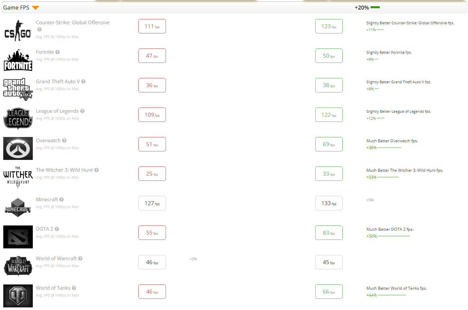Open help icon next to World of Warcraft
The width and height of the screenshot is (468, 310).
click(x=80, y=259)
